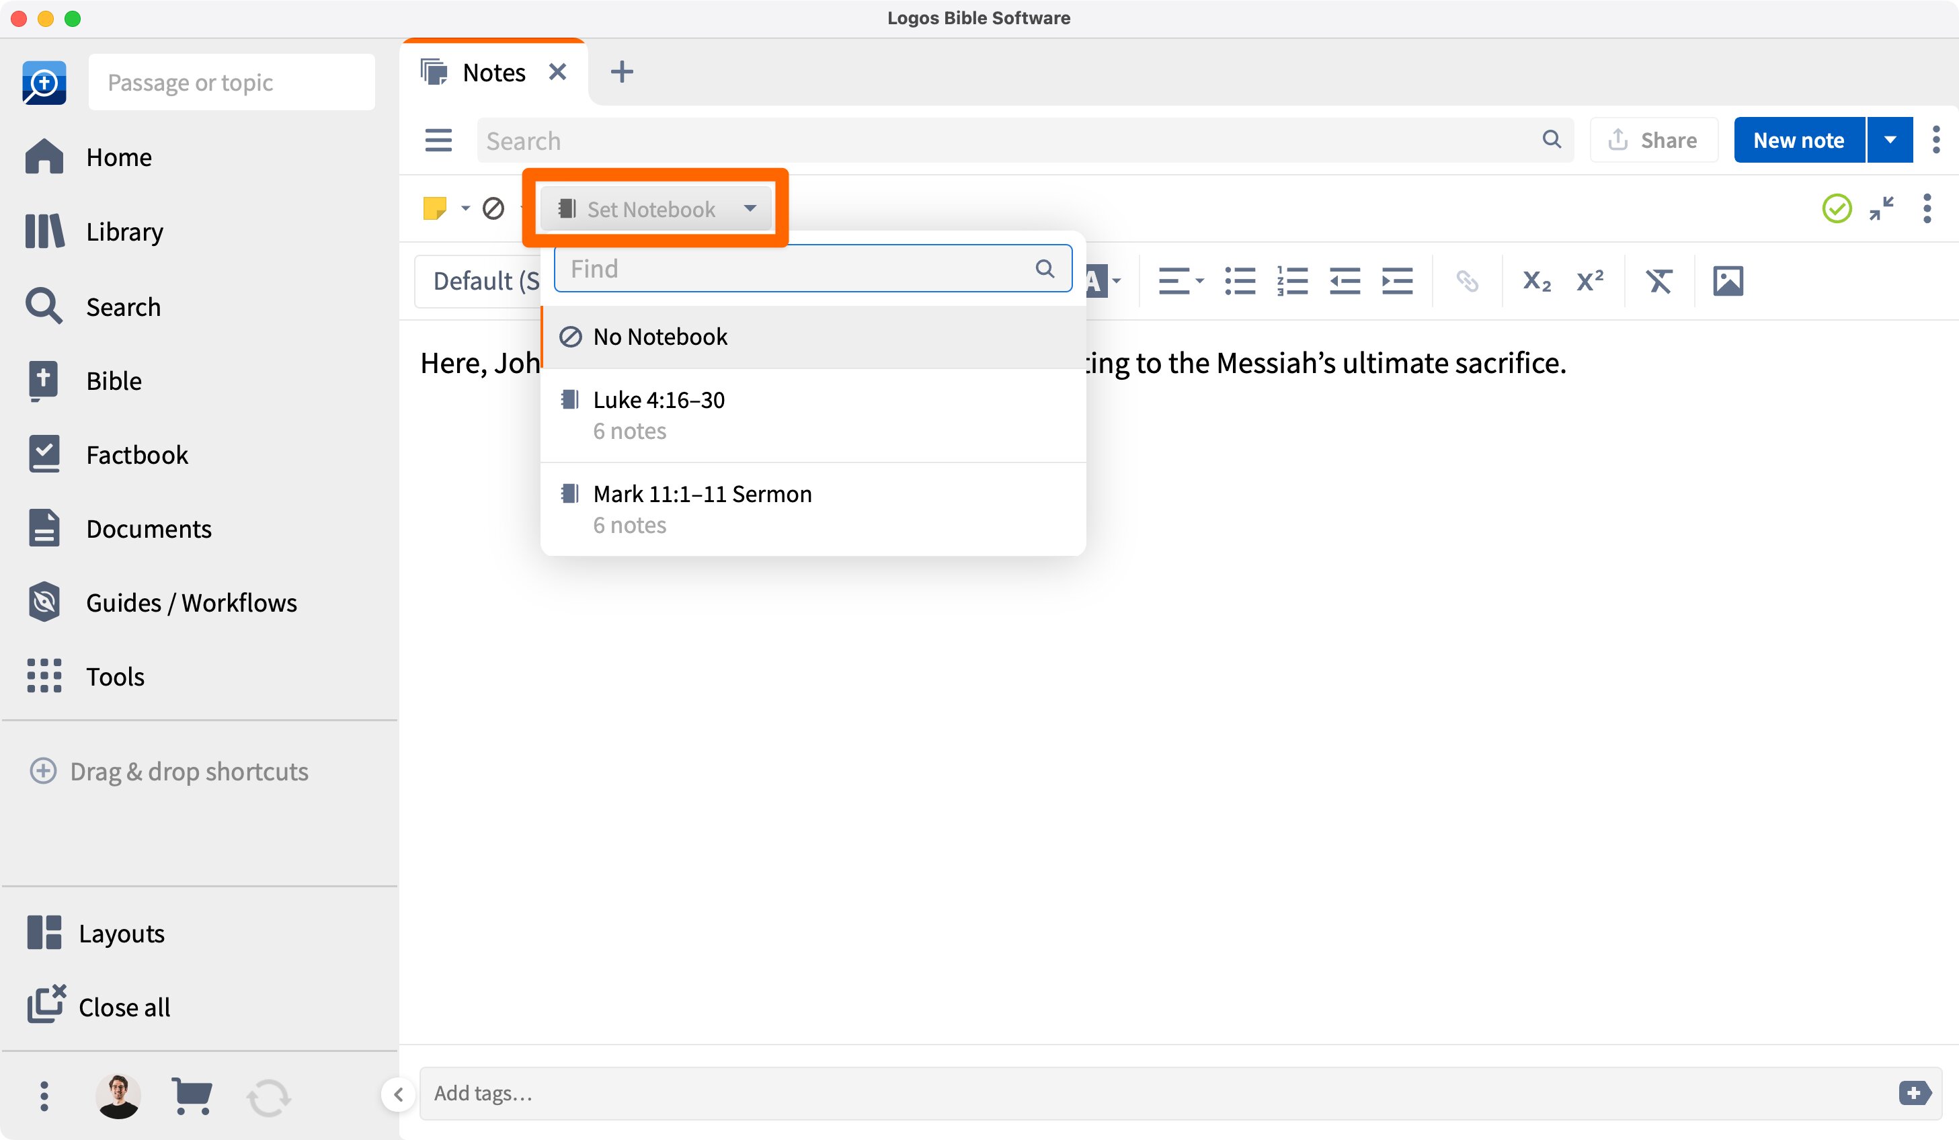Open the Library panel
Screen dimensions: 1959x1140
(94, 232)
